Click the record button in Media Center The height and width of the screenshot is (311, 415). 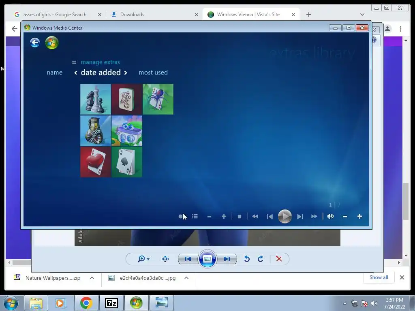pos(180,217)
